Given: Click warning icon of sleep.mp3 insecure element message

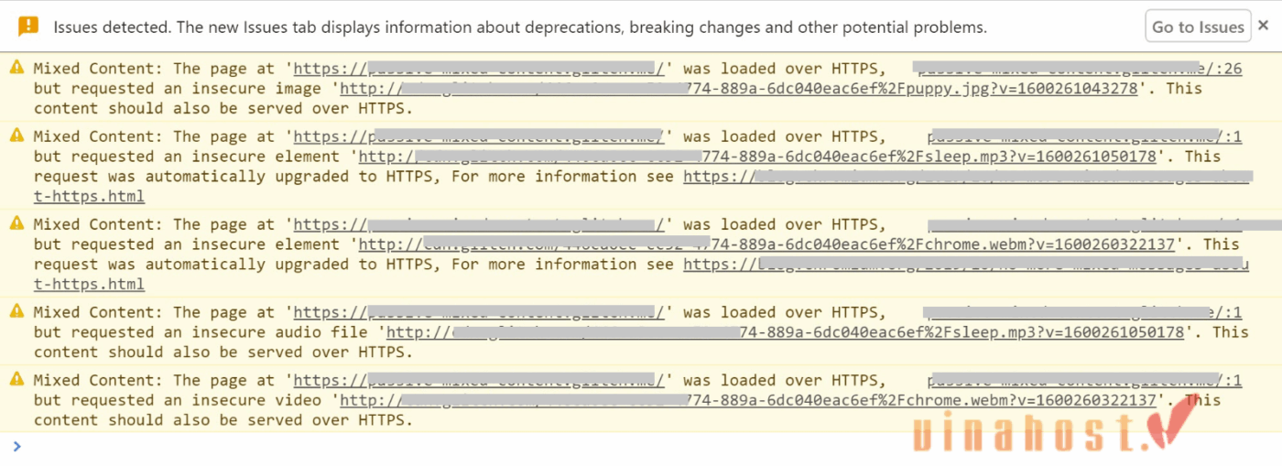Looking at the screenshot, I should [17, 135].
